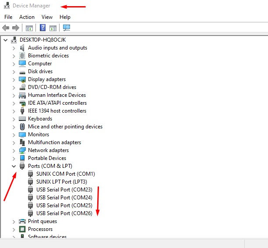The image size is (268, 248).
Task: Click Show/Hide Console Tree toolbar icon
Action: [29, 28]
